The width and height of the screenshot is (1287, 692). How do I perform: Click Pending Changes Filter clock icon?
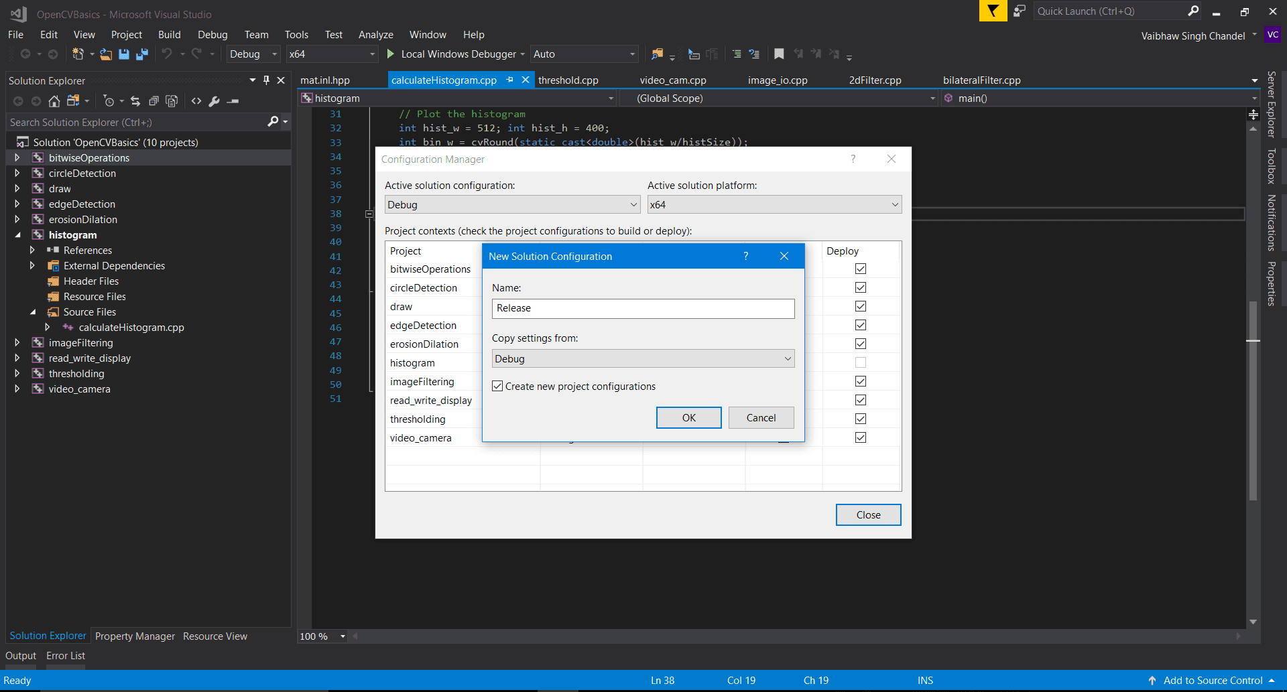click(109, 101)
